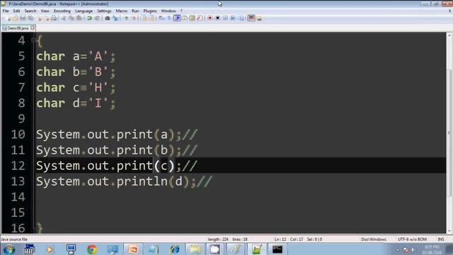
Task: Open the Encoding menu
Action: tap(62, 11)
